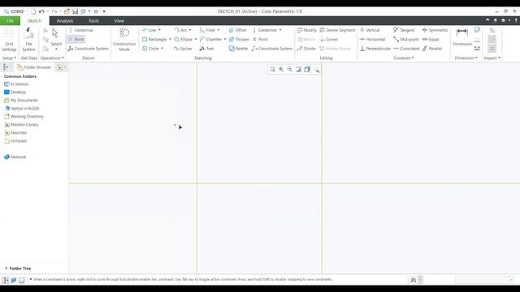
Task: Open the File menu
Action: [x=10, y=21]
